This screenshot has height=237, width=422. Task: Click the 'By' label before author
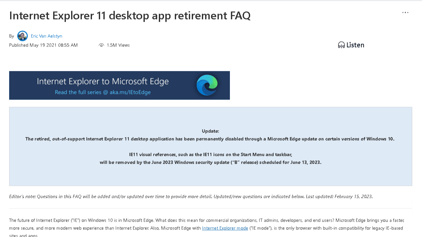point(12,36)
